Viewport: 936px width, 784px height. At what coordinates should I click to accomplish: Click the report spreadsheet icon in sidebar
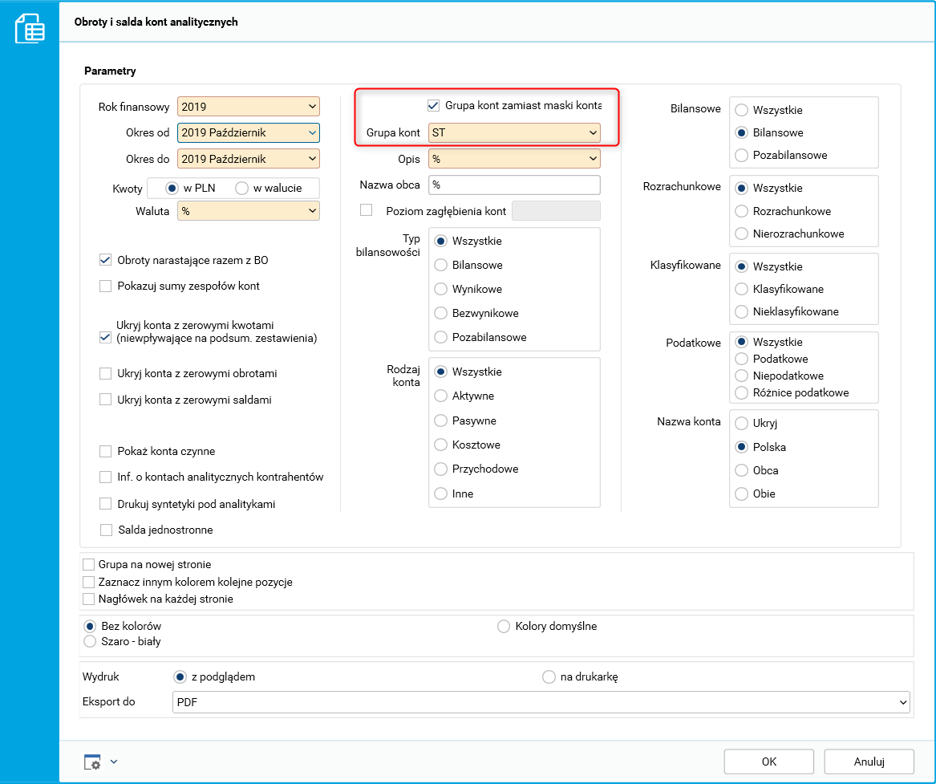pyautogui.click(x=30, y=30)
